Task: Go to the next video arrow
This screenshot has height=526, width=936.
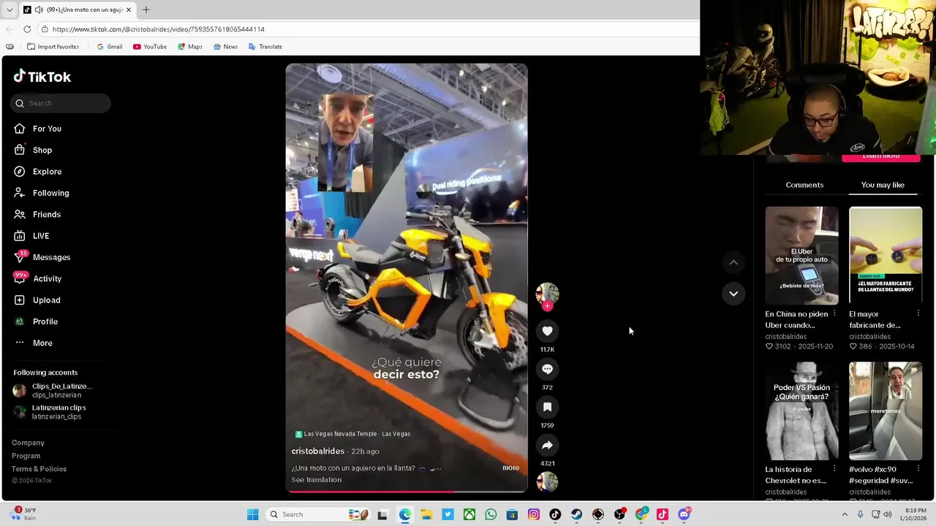Action: [733, 294]
